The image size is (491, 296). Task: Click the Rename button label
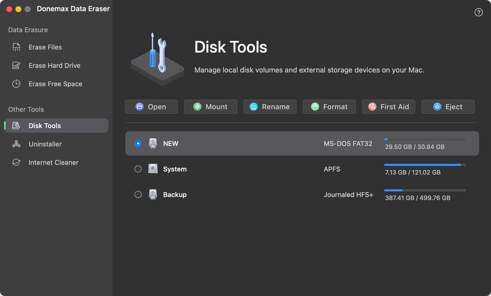(x=276, y=107)
